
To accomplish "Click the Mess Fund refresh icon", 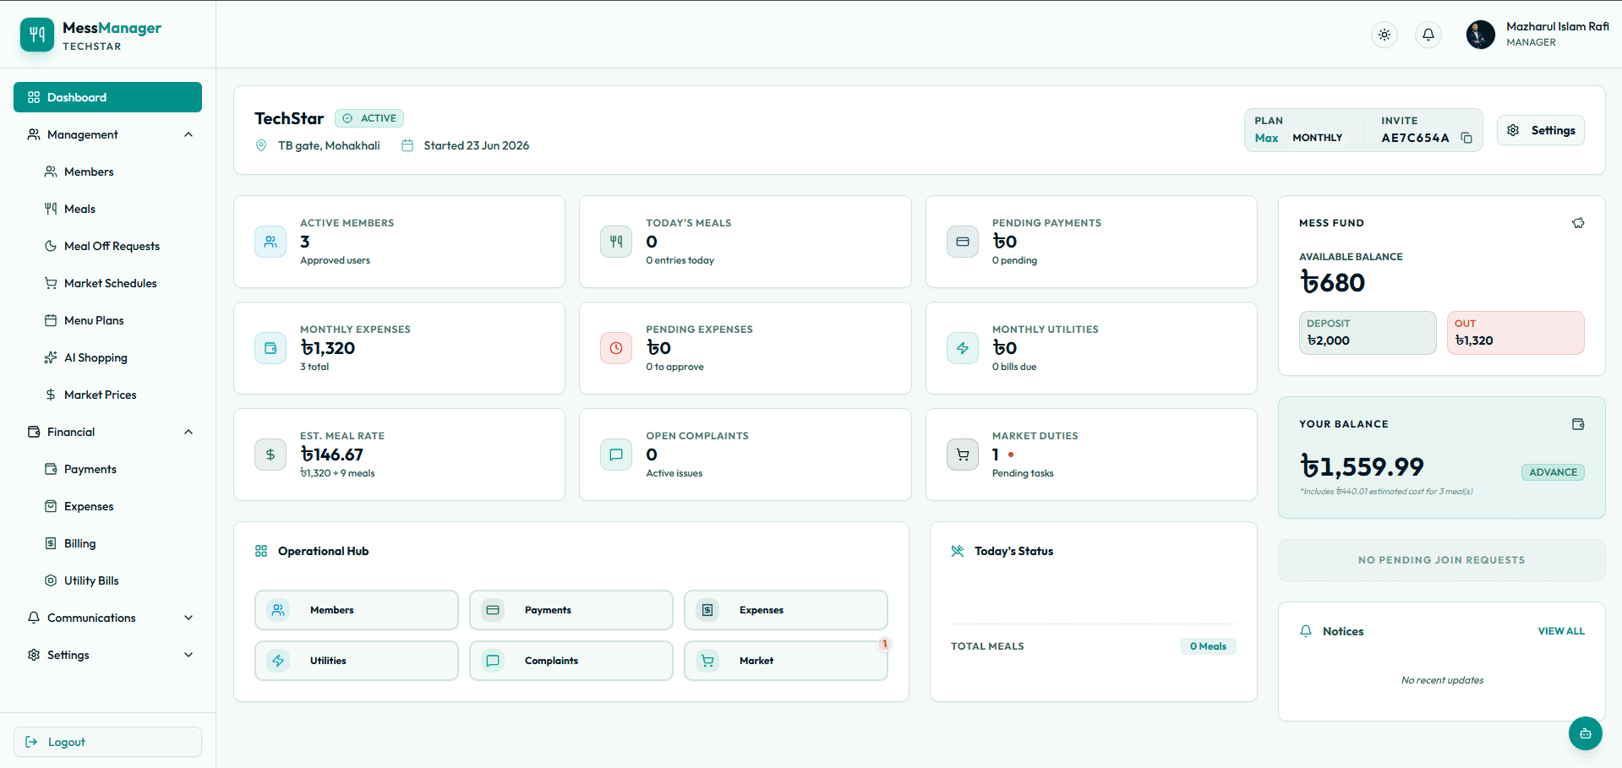I will click(1578, 223).
